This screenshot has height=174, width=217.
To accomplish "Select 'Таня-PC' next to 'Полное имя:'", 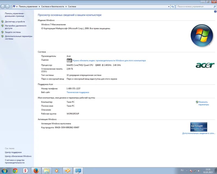I will click(71, 106).
